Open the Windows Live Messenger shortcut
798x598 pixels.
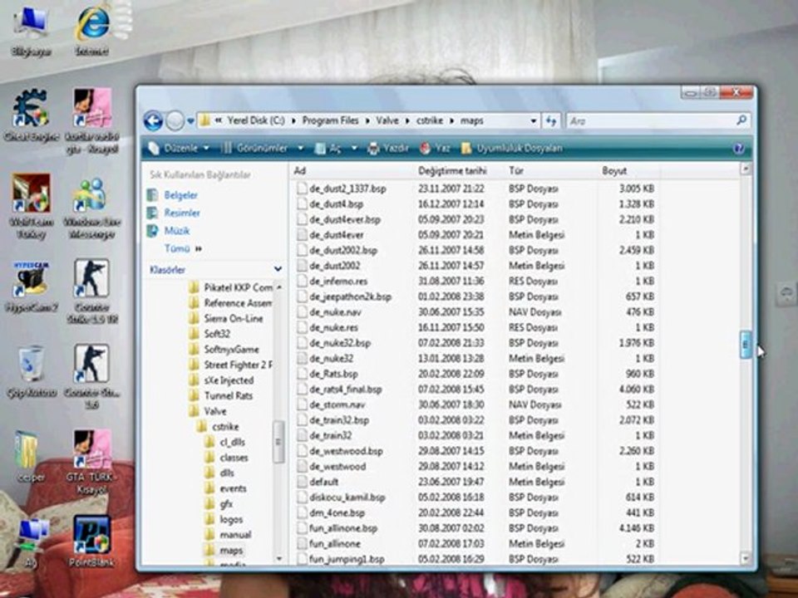point(91,208)
